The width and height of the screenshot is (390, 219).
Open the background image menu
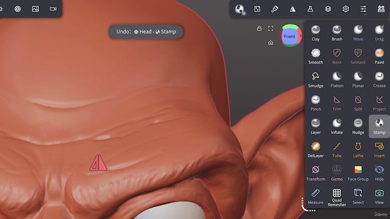[35, 9]
